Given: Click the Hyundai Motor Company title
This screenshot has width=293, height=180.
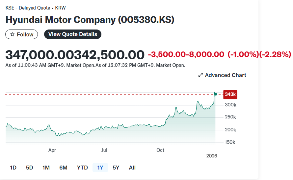Looking at the screenshot, I should [90, 20].
